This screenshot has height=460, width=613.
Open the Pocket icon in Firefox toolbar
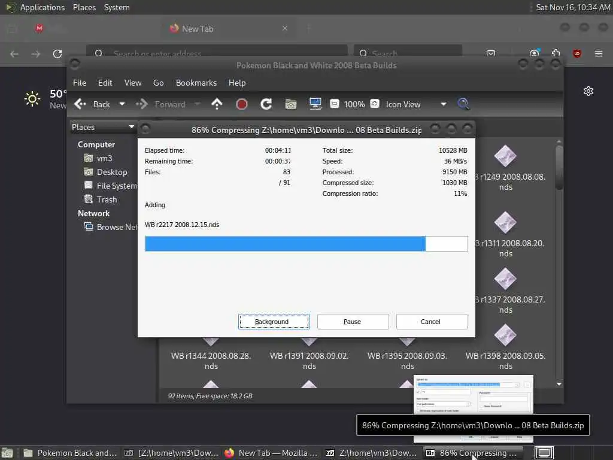coord(491,53)
